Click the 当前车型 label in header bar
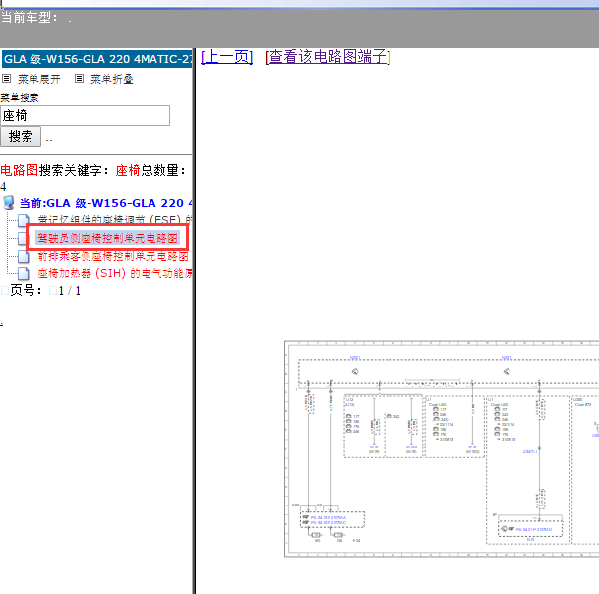 [x=30, y=17]
